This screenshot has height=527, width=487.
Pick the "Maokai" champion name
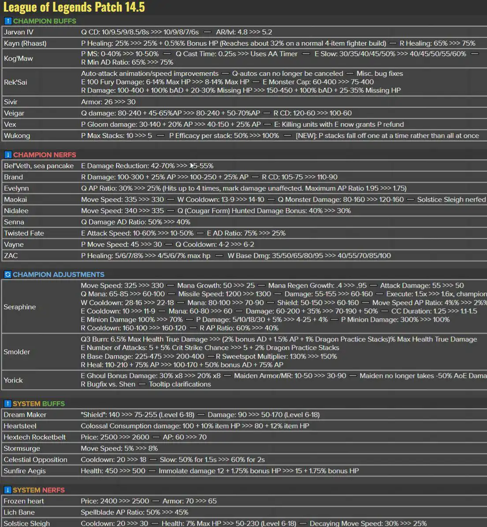point(15,199)
